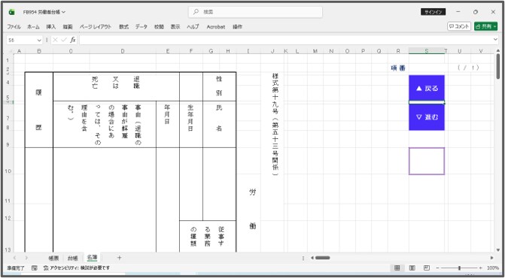
Task: Click the 履歴 header cell
Action: pyautogui.click(x=39, y=110)
